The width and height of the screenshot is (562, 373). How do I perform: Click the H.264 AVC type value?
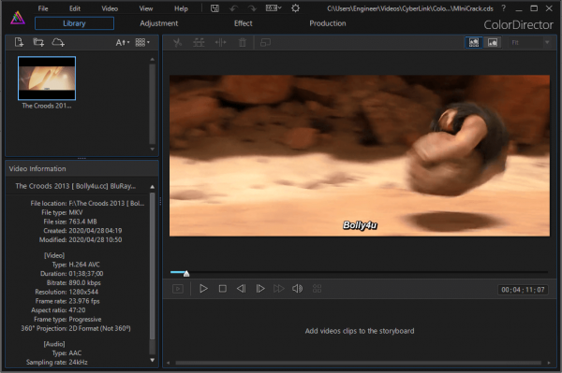click(x=84, y=265)
